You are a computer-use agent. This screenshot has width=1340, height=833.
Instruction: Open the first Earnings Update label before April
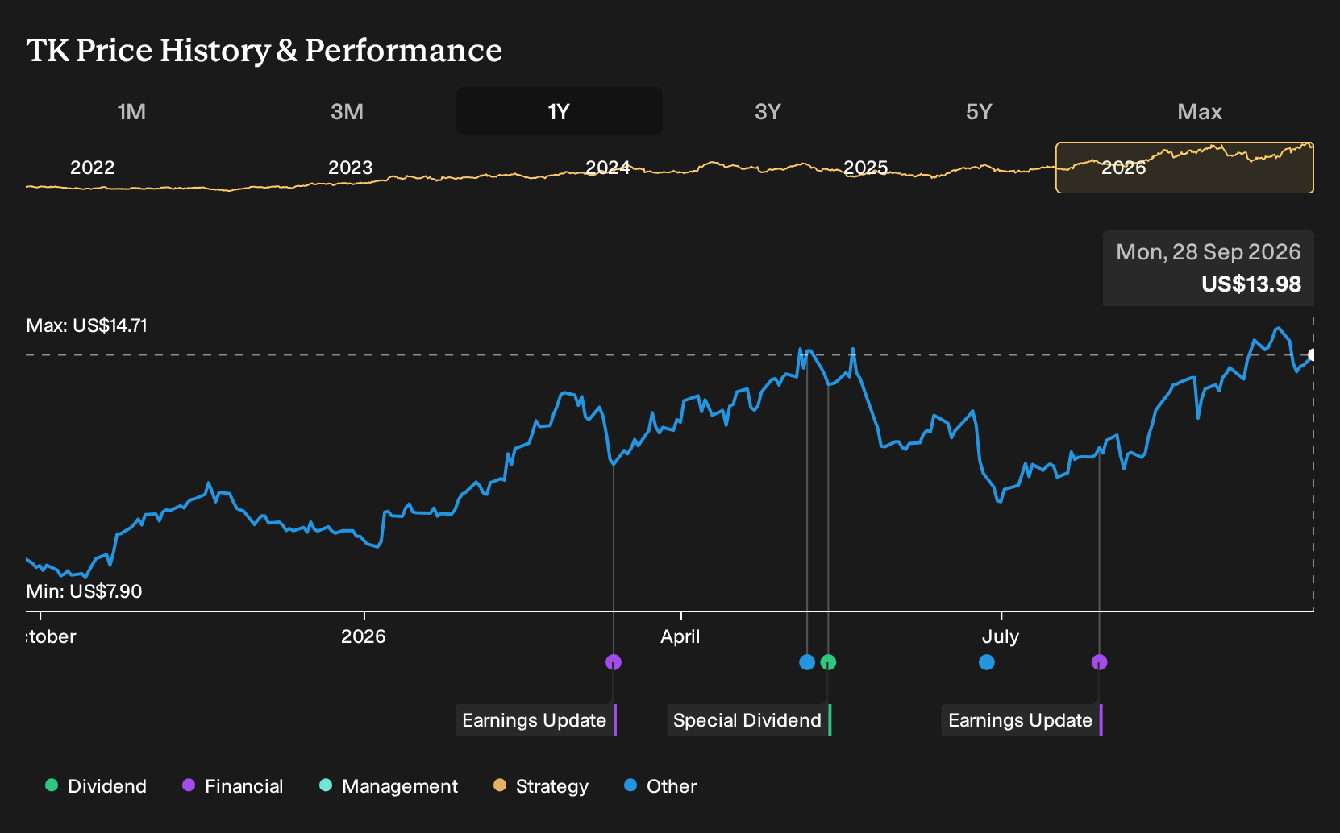[x=536, y=720]
